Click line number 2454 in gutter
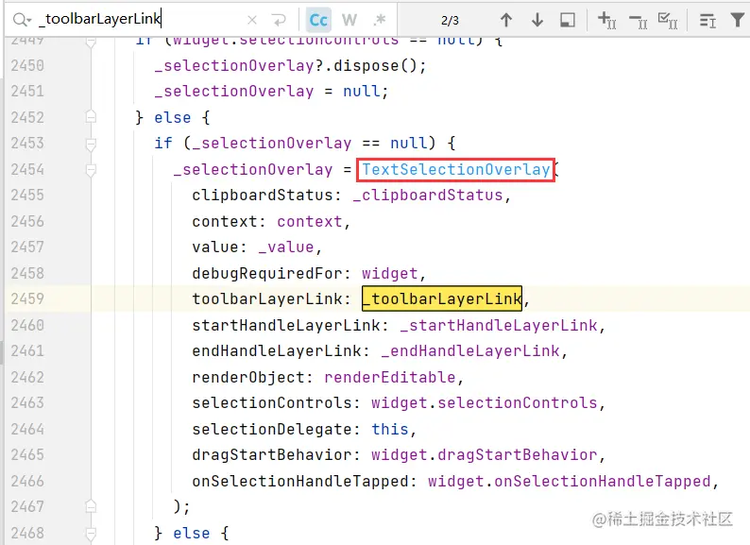The width and height of the screenshot is (750, 545). [27, 169]
